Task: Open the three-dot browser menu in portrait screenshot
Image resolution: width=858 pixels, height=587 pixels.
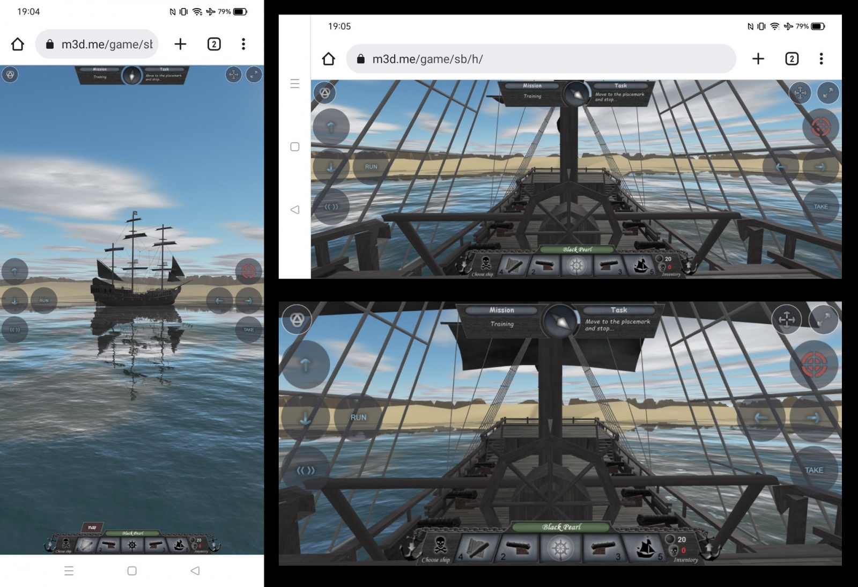Action: click(x=243, y=44)
